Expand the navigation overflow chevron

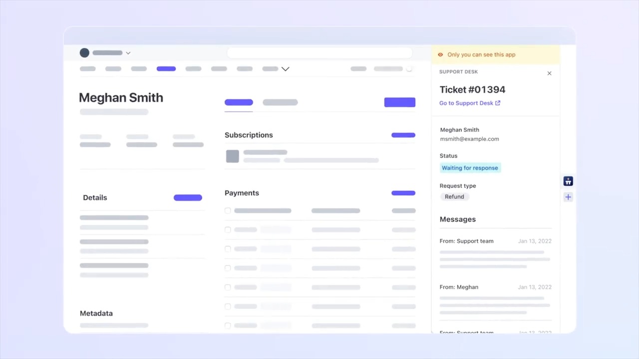click(x=285, y=69)
